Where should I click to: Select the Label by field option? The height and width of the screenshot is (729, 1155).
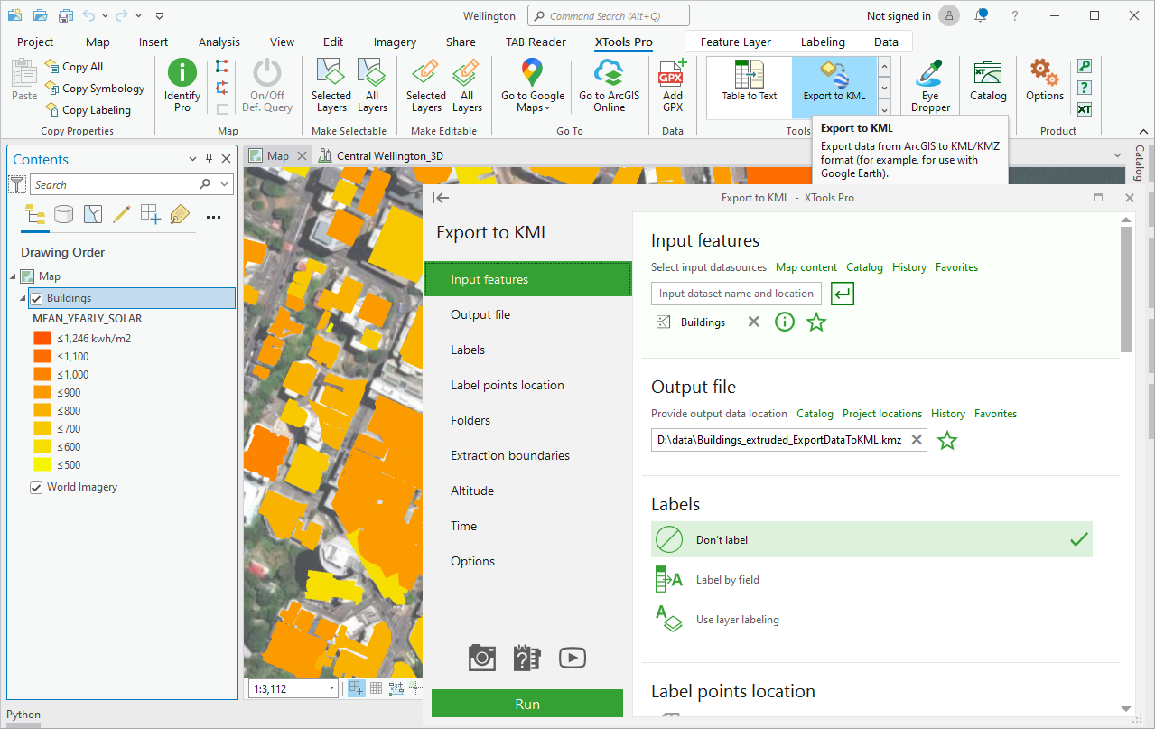(728, 580)
